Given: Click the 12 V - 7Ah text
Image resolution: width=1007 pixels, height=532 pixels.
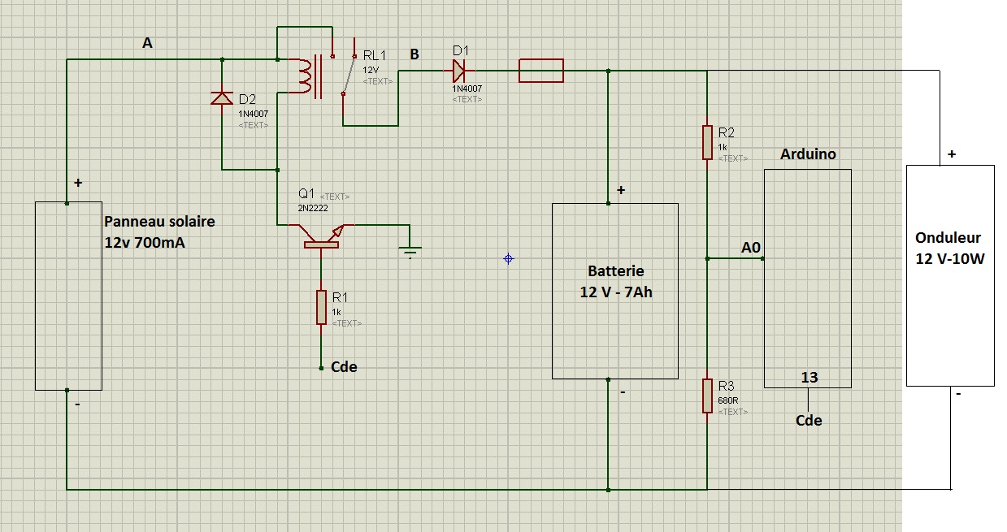Looking at the screenshot, I should pos(616,292).
